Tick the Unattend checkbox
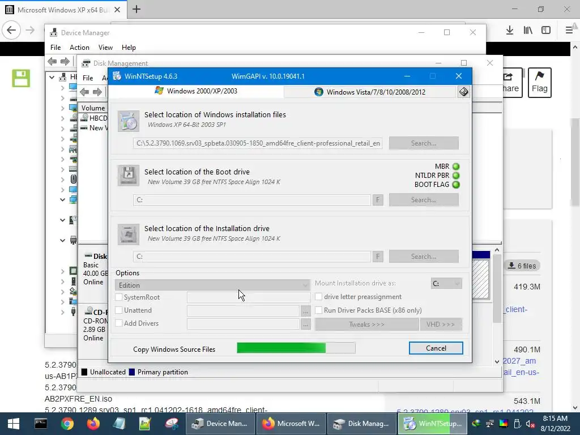 point(119,310)
